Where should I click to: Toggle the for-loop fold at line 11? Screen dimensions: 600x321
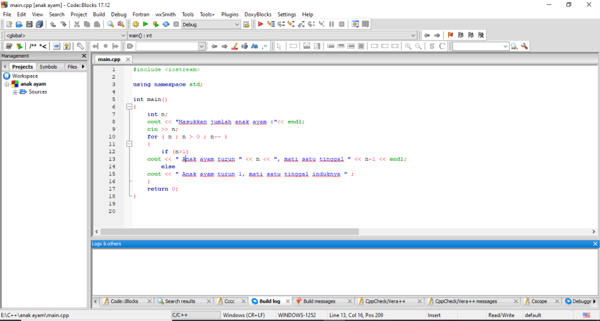129,144
